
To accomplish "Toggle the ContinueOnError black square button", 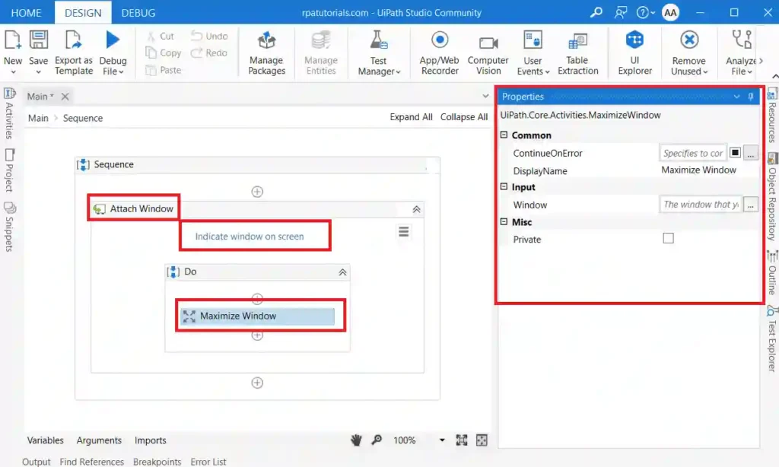I will (735, 153).
